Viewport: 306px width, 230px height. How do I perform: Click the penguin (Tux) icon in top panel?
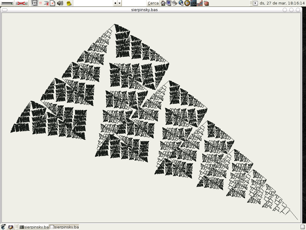(35, 3)
